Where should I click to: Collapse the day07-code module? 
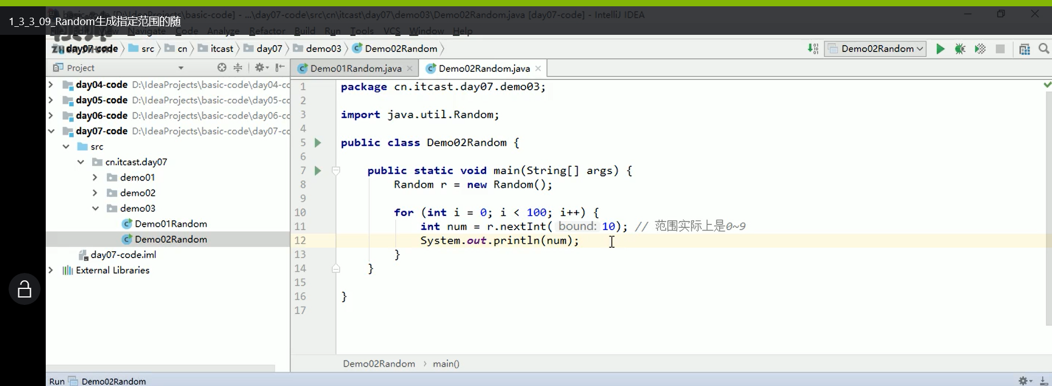[51, 131]
